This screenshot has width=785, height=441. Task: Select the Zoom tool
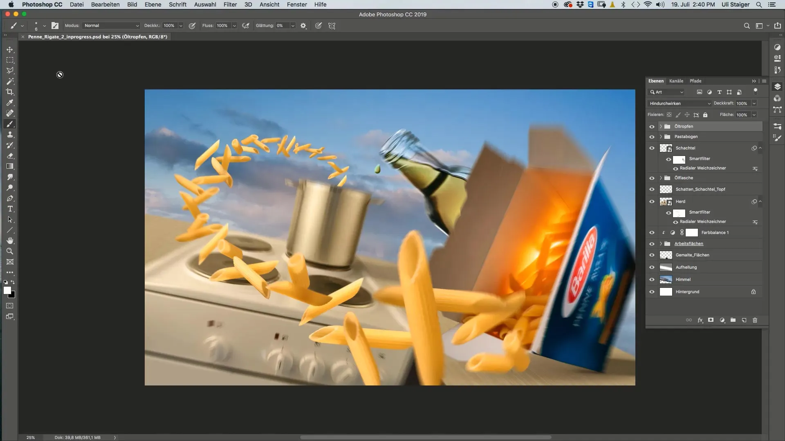pos(10,251)
